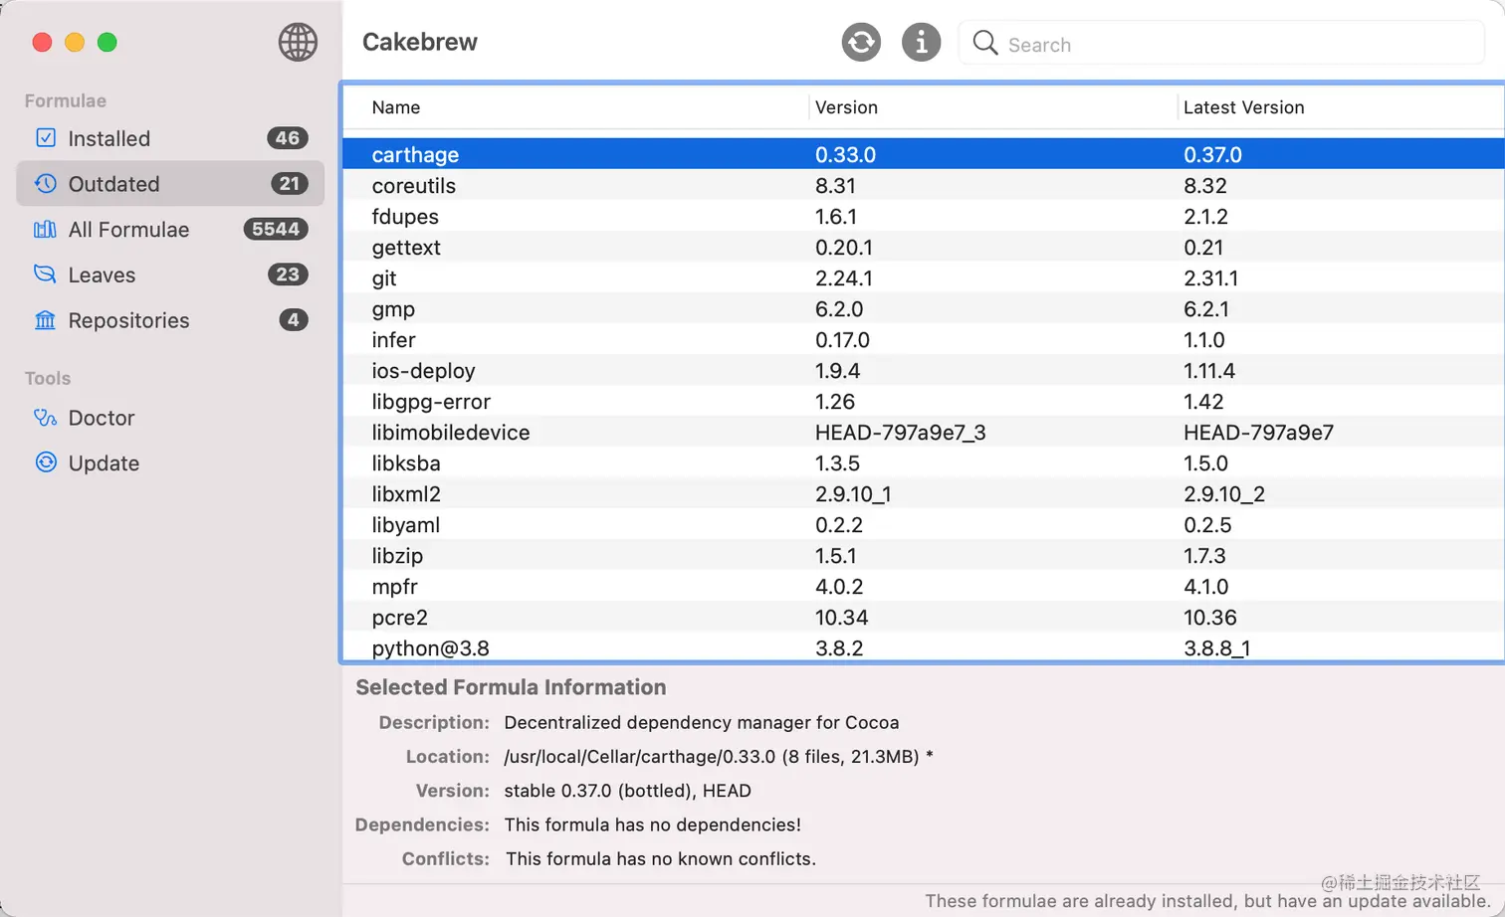Viewport: 1505px width, 917px height.
Task: Click latest version 8.32 of coreutils
Action: click(x=1204, y=185)
